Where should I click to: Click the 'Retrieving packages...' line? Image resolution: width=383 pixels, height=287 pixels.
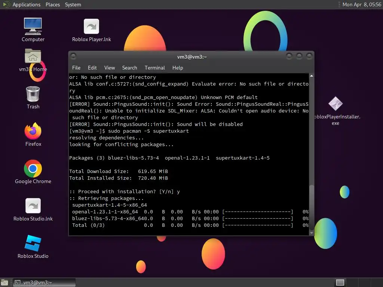coord(107,198)
